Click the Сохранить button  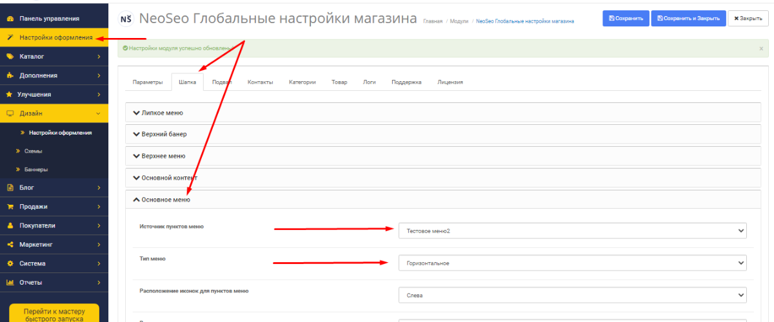[626, 19]
